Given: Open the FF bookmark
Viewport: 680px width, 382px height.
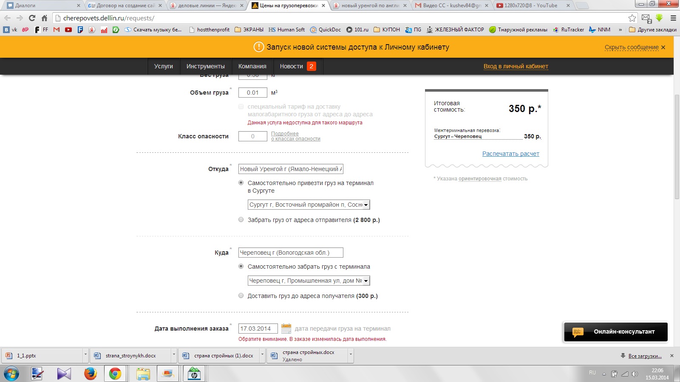Looking at the screenshot, I should pos(41,30).
